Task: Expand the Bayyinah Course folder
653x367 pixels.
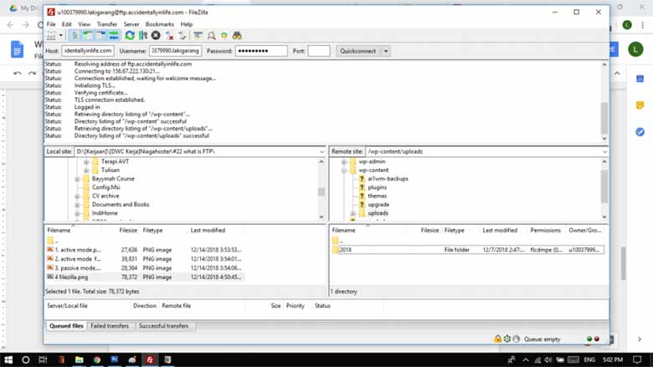Action: tap(77, 179)
